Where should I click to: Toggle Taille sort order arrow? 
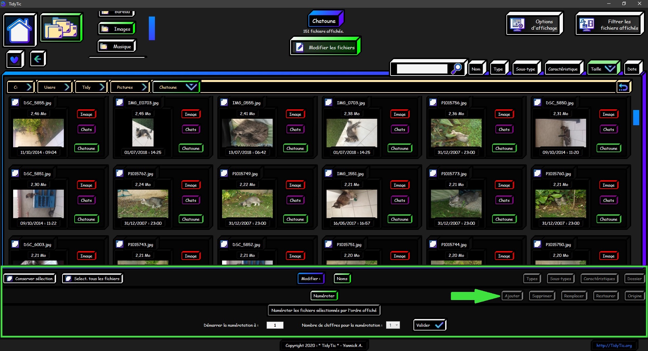610,69
